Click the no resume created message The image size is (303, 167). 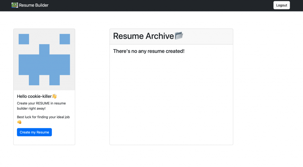coord(149,51)
